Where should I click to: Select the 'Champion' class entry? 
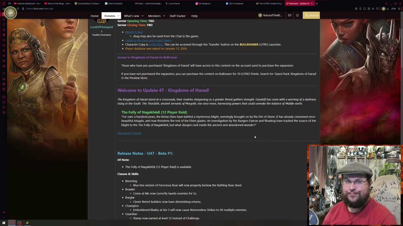(132, 206)
